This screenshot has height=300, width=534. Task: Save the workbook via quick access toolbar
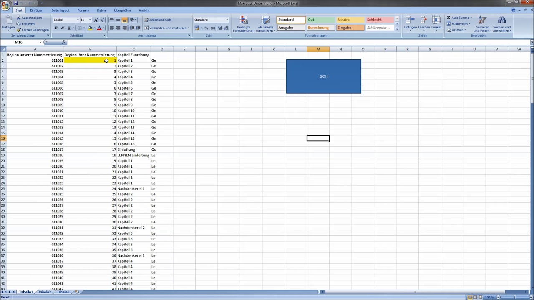[x=15, y=3]
